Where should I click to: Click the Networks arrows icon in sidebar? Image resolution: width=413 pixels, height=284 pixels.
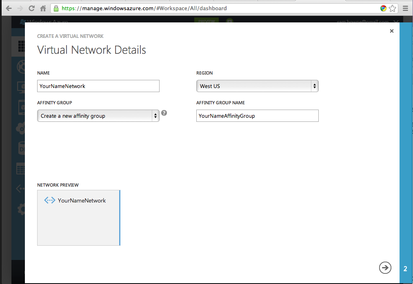pyautogui.click(x=20, y=189)
